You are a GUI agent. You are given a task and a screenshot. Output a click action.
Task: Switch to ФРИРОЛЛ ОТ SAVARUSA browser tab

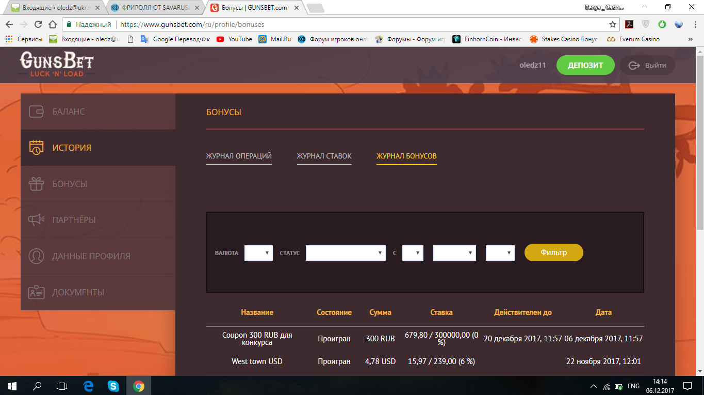coord(155,8)
